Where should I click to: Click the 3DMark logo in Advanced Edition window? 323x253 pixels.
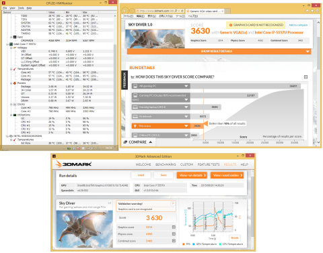(73, 164)
